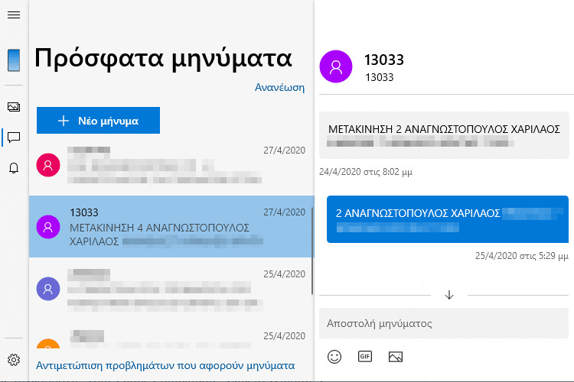Attach an image to the message
The image size is (574, 382).
396,357
